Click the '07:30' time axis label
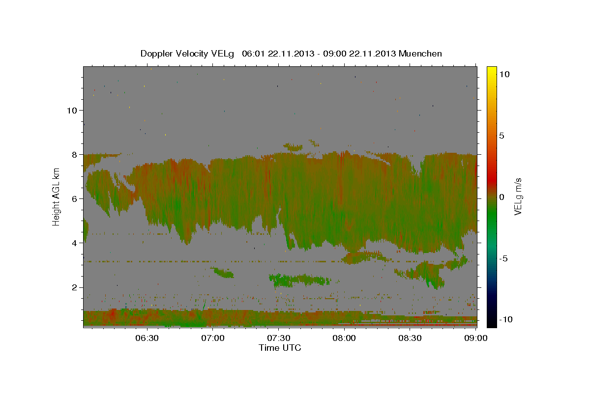 (x=279, y=338)
